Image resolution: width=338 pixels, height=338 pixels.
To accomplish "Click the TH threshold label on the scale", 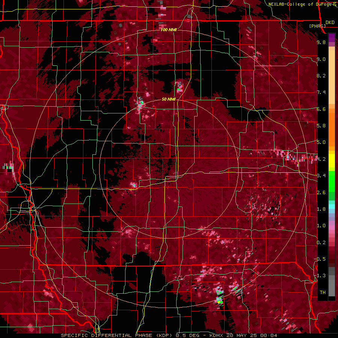I will (x=323, y=293).
